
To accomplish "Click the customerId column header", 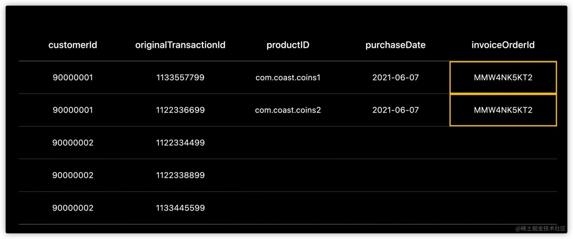I will click(x=73, y=45).
